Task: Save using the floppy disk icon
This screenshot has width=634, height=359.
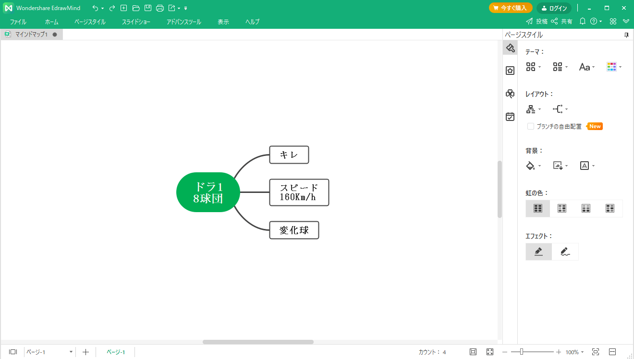Action: (148, 8)
